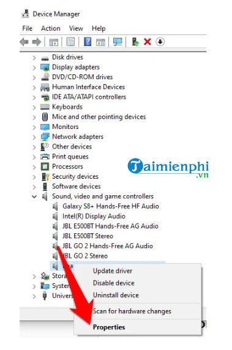Click the Print queues printer icon
Image resolution: width=232 pixels, height=350 pixels.
click(x=45, y=157)
